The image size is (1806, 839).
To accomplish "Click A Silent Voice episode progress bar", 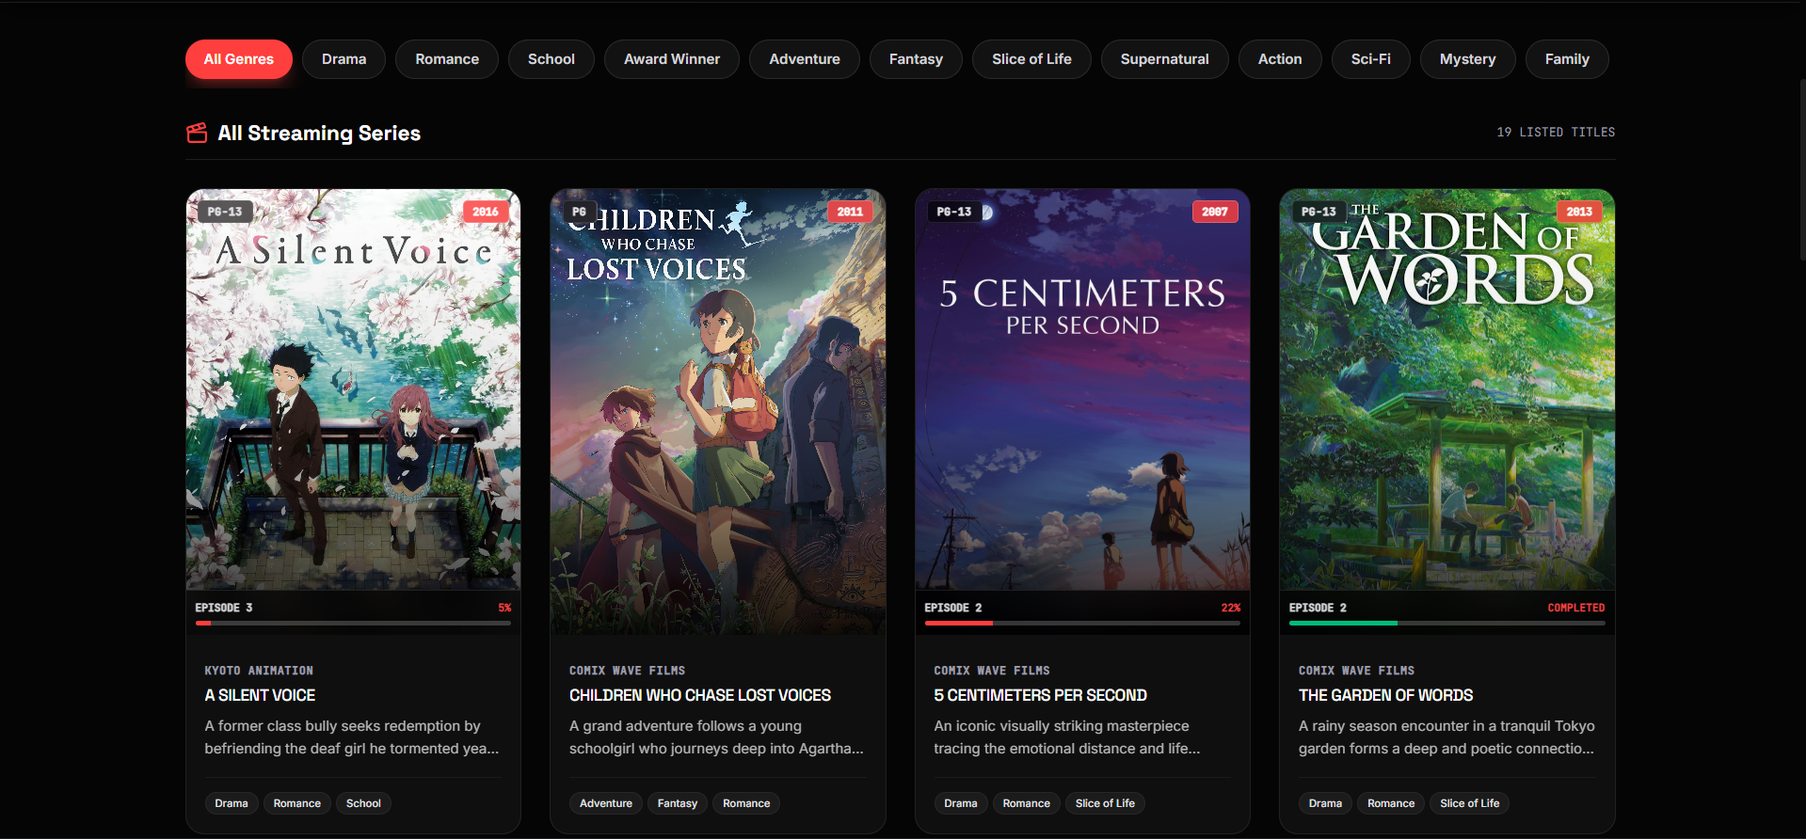I will (353, 623).
